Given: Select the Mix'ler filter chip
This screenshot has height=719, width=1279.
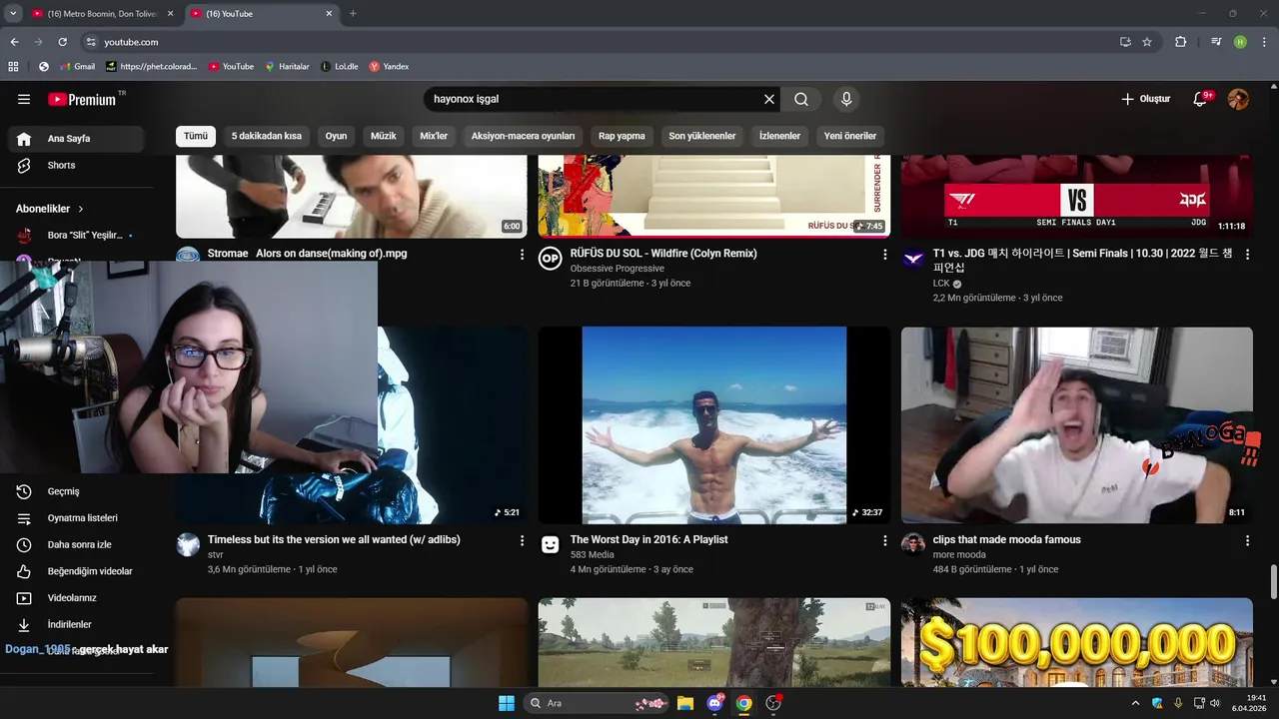Looking at the screenshot, I should coord(434,136).
